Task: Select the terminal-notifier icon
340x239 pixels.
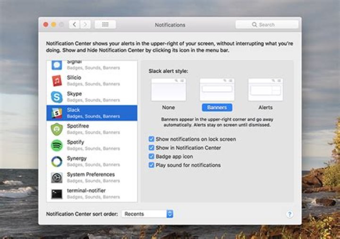Action: (x=57, y=194)
